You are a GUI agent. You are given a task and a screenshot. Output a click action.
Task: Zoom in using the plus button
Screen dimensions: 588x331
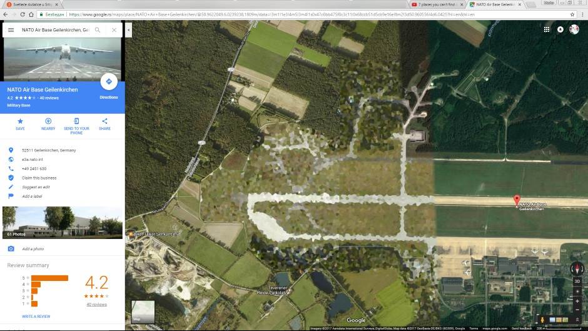pos(577,300)
